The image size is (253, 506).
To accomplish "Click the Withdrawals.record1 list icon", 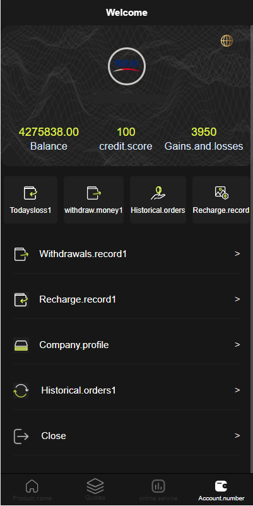I will (21, 254).
